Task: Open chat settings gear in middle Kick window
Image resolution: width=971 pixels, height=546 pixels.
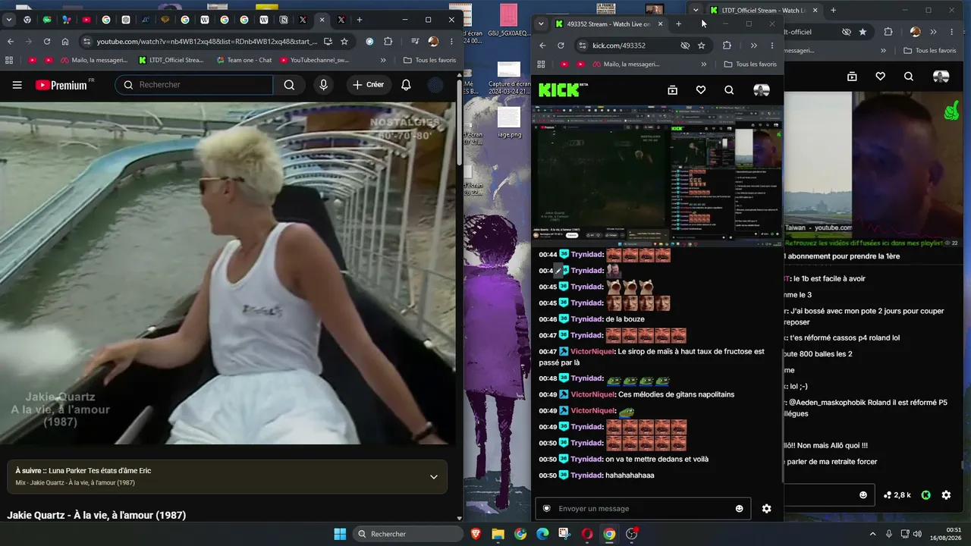Action: 767,509
